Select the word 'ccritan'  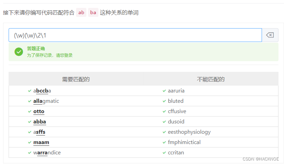176,153
